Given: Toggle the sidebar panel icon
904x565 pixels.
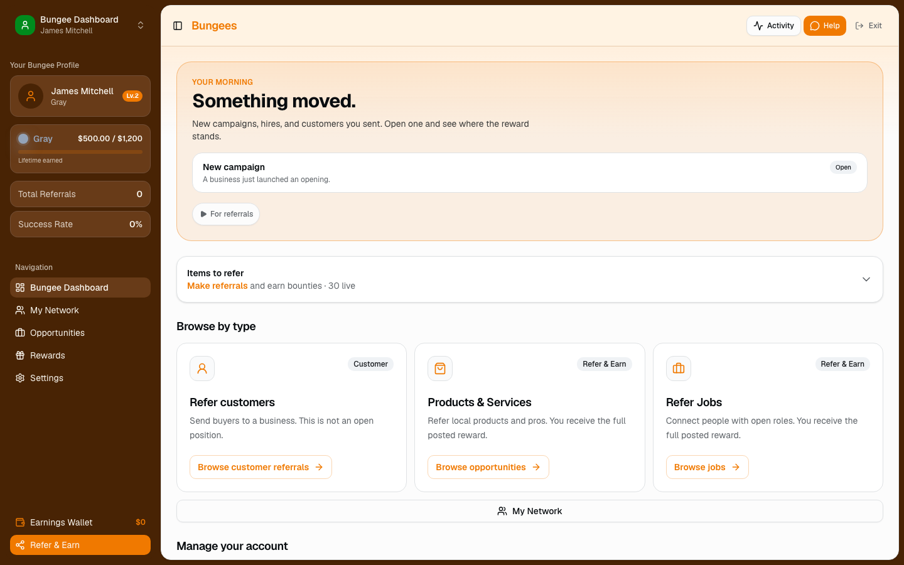Looking at the screenshot, I should click(x=178, y=26).
